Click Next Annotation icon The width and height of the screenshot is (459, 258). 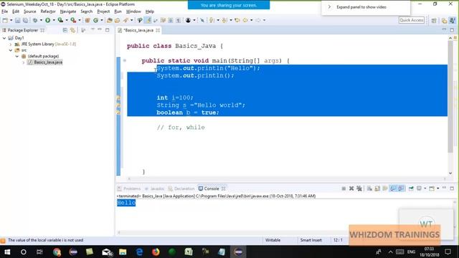[212, 20]
